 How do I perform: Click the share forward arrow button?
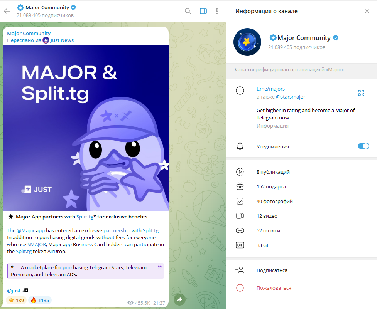click(179, 299)
